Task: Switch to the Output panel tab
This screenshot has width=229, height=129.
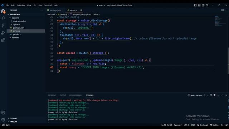Action: [x=63, y=95]
